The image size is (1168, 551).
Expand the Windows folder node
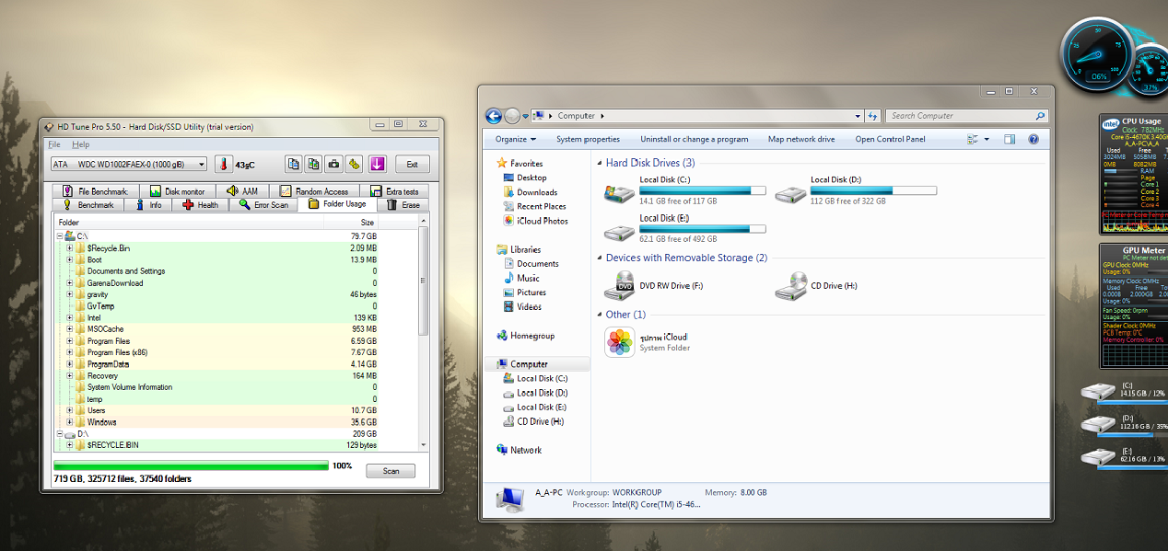point(69,422)
